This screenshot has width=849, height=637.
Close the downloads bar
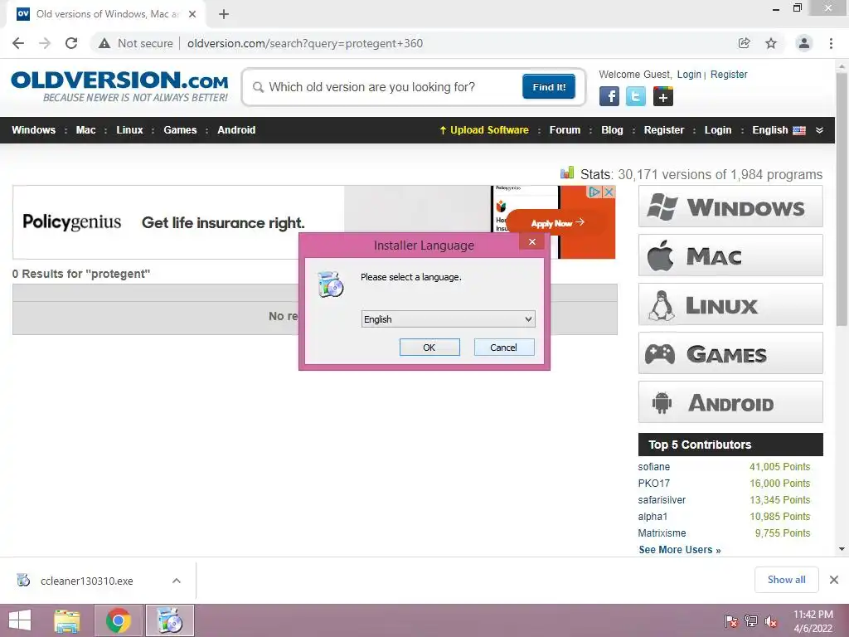834,580
